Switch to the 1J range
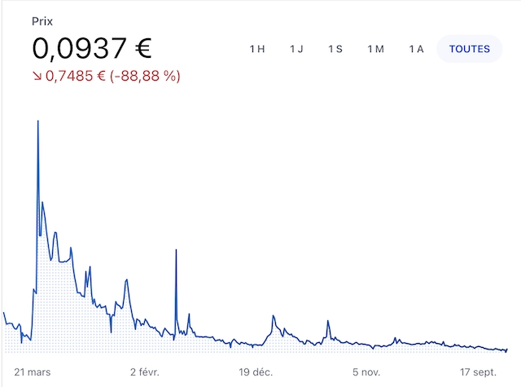521x387 pixels. [296, 49]
